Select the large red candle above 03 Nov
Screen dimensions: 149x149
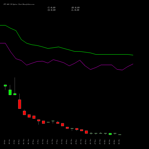[x=20, y=104]
